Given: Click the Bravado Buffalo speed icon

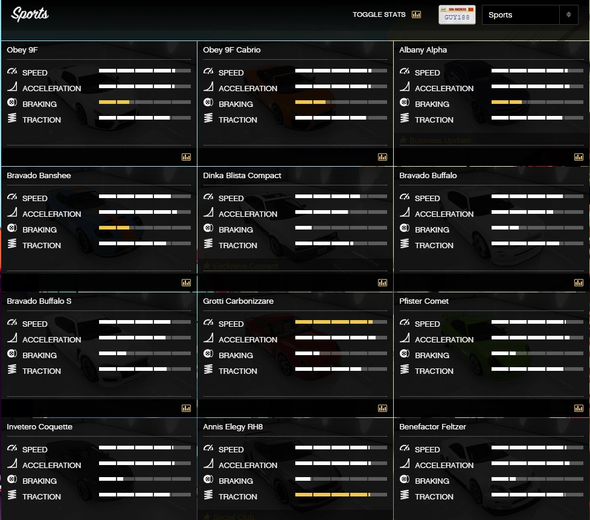Looking at the screenshot, I should pyautogui.click(x=405, y=196).
